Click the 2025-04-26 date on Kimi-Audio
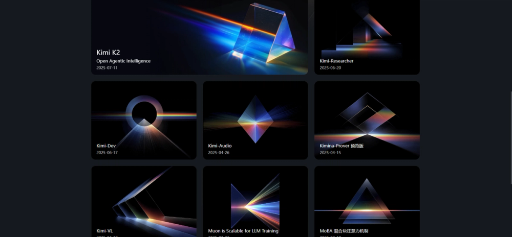This screenshot has height=237, width=512. coord(219,153)
